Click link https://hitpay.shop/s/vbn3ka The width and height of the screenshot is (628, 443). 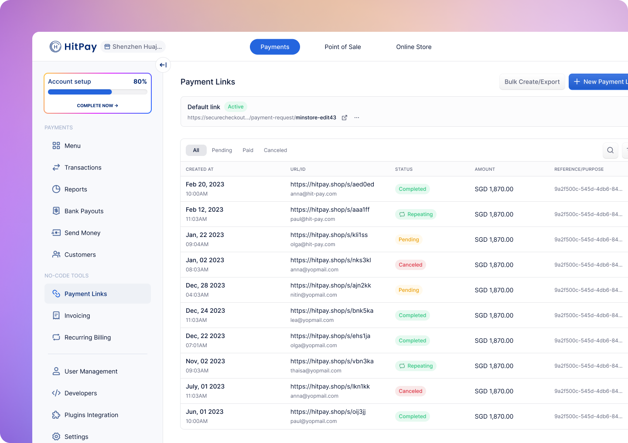(332, 361)
